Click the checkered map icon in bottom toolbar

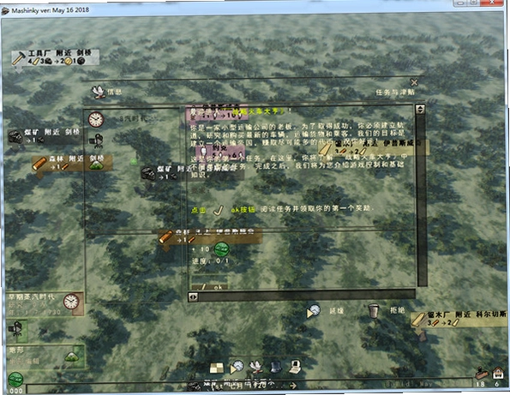[217, 368]
